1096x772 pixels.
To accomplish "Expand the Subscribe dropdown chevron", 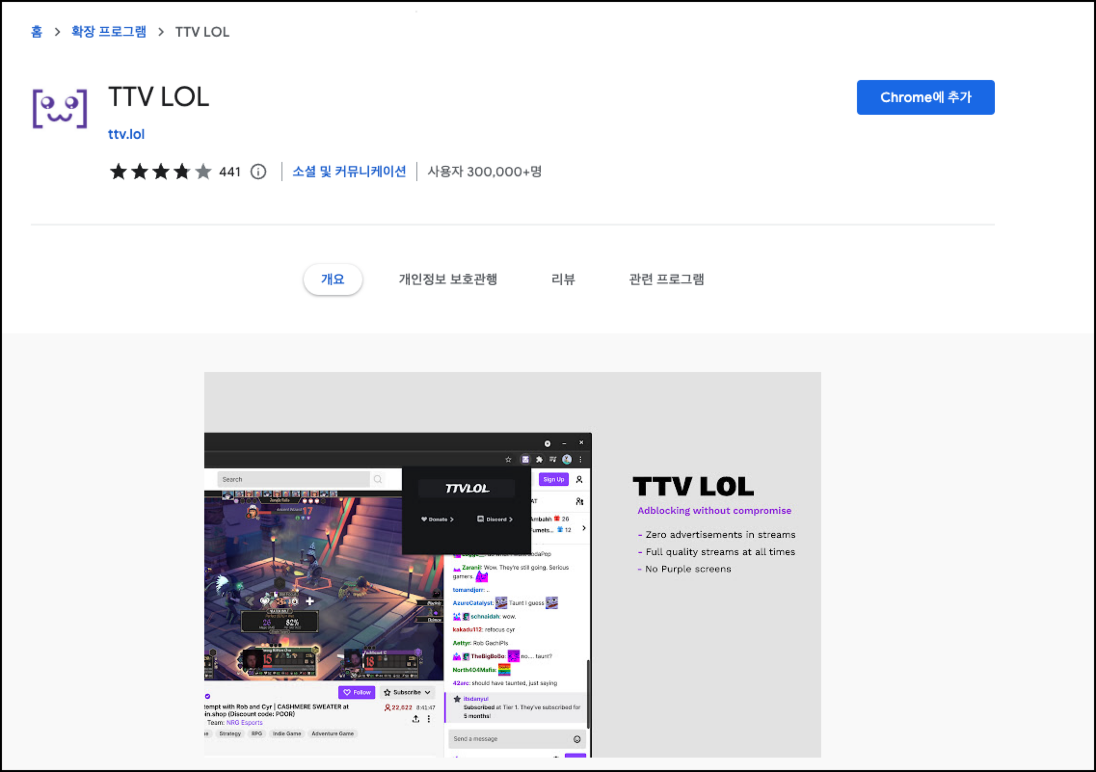I will [x=427, y=692].
